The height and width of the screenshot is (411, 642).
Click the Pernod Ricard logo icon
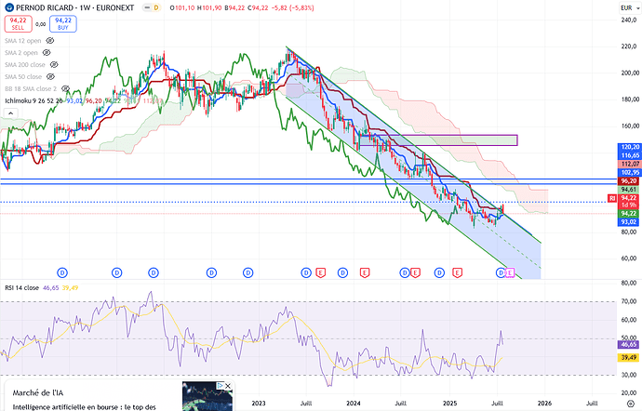tap(8, 7)
